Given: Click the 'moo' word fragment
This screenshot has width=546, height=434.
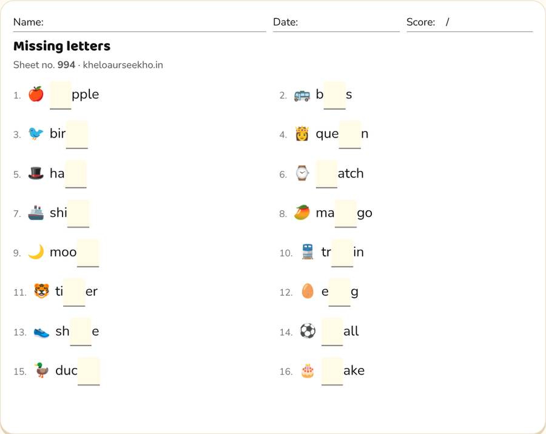Looking at the screenshot, I should pos(63,252).
